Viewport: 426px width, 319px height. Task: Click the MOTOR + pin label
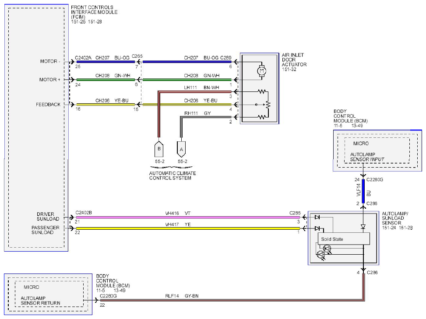click(50, 80)
